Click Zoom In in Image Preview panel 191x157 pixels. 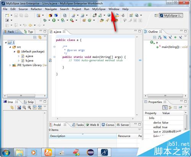(29, 108)
